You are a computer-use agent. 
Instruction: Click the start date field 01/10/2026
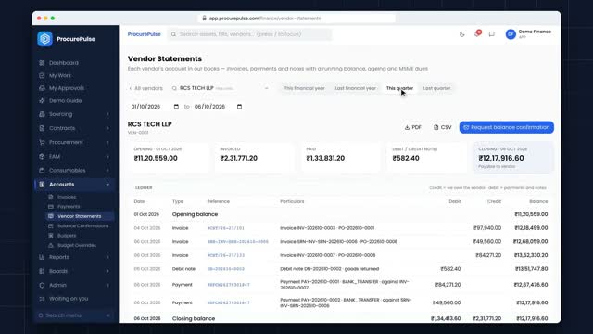pyautogui.click(x=155, y=107)
